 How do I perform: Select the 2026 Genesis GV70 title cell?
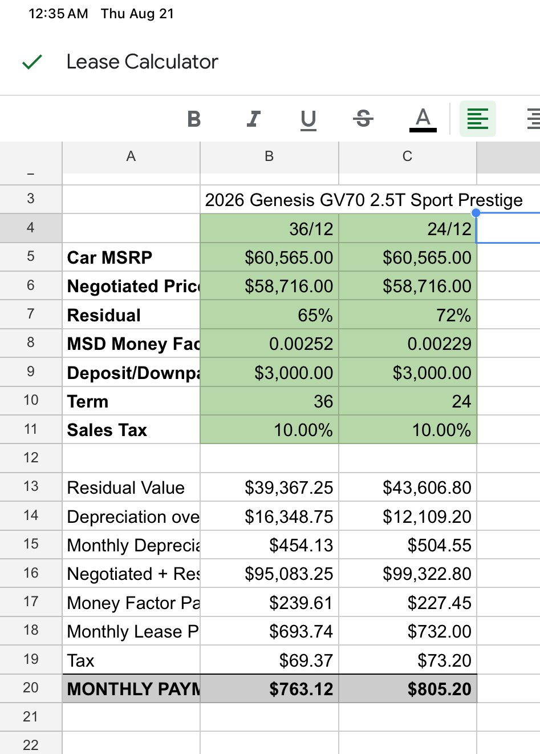pos(364,200)
